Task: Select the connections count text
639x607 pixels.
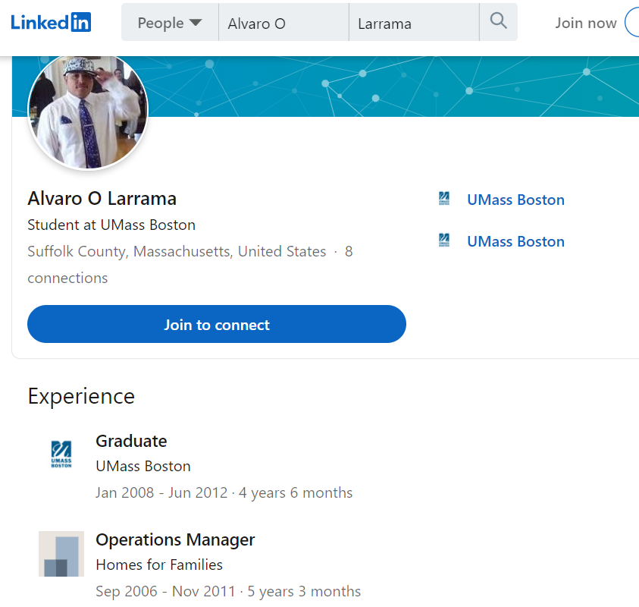Action: click(x=190, y=265)
